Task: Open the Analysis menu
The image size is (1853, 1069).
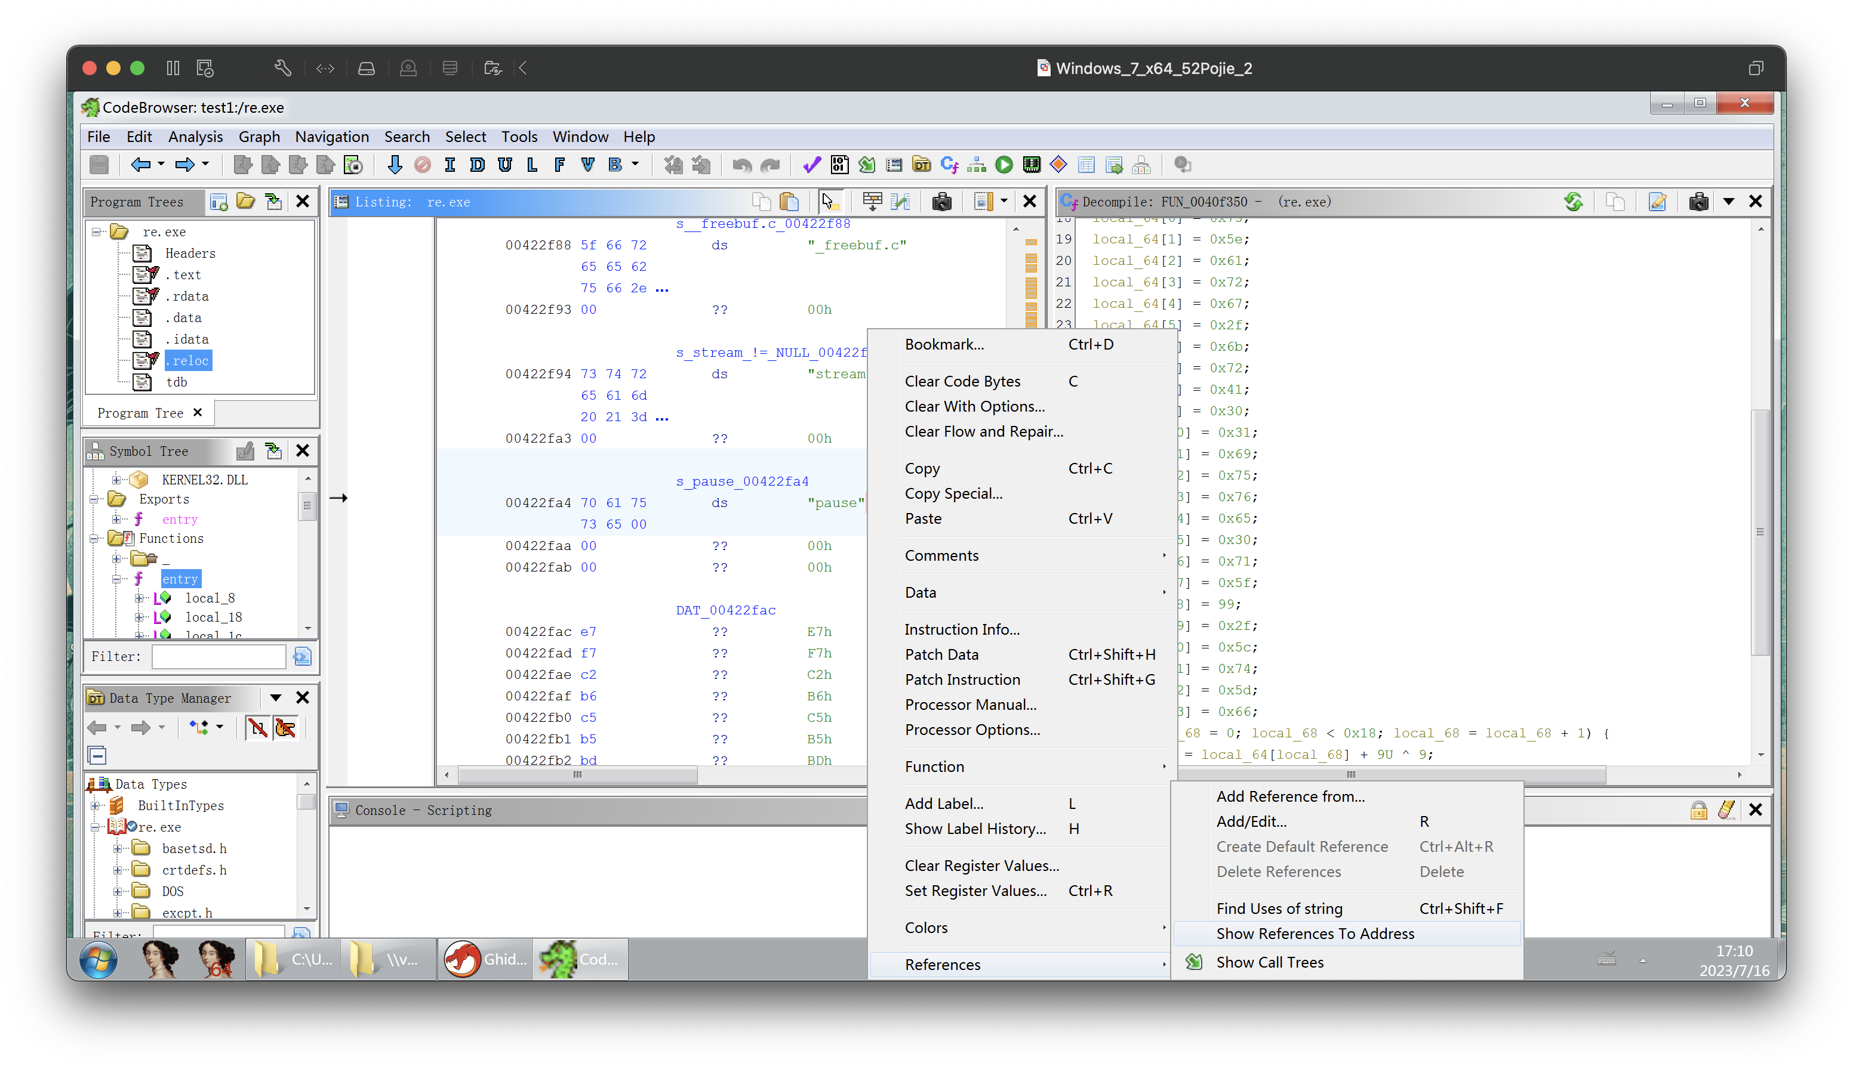Action: click(x=195, y=137)
